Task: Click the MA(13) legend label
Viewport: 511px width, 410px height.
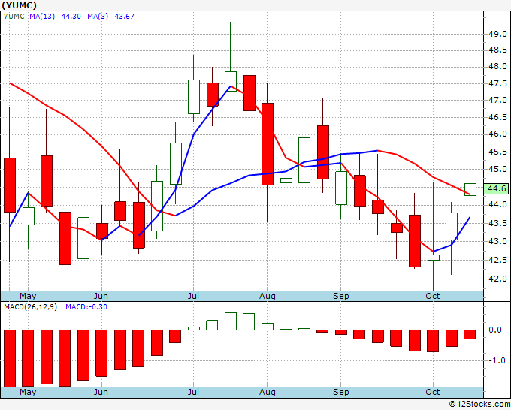Action: pos(42,17)
